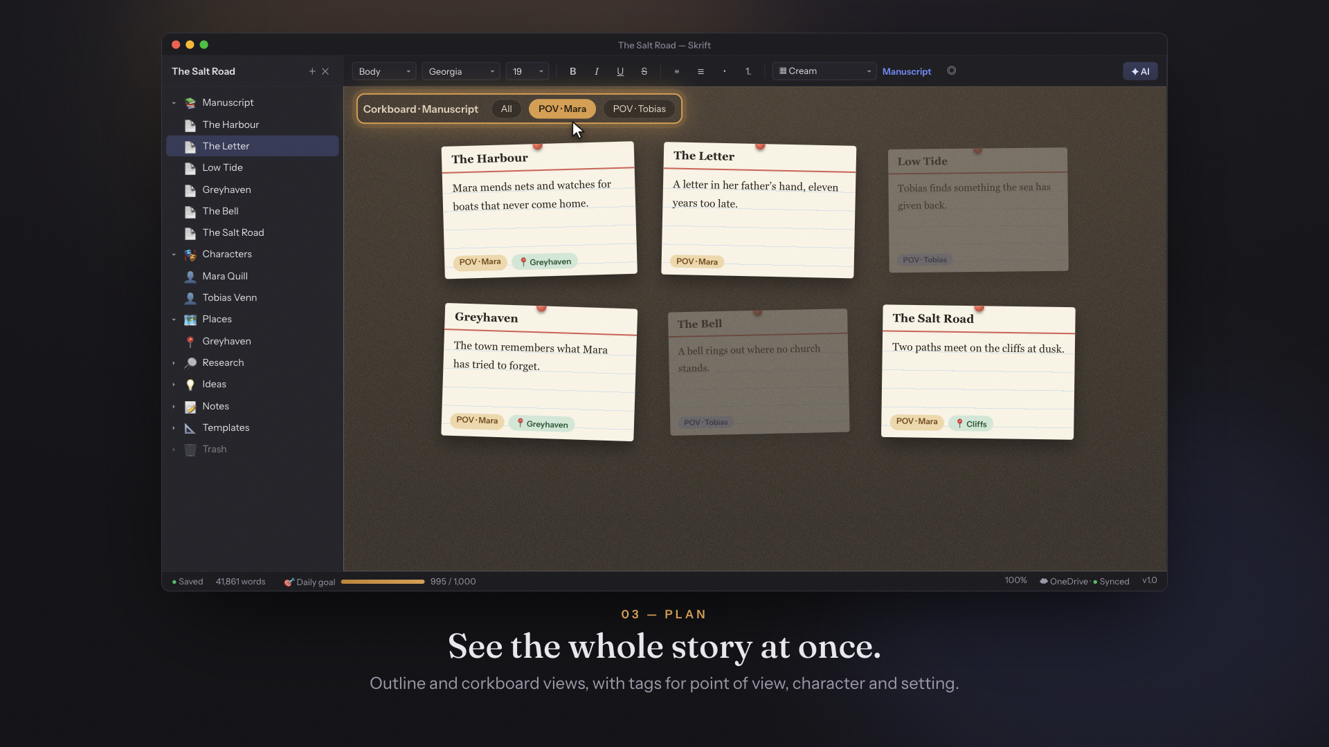This screenshot has height=747, width=1329.
Task: Expand the Notes folder
Action: pyautogui.click(x=174, y=407)
